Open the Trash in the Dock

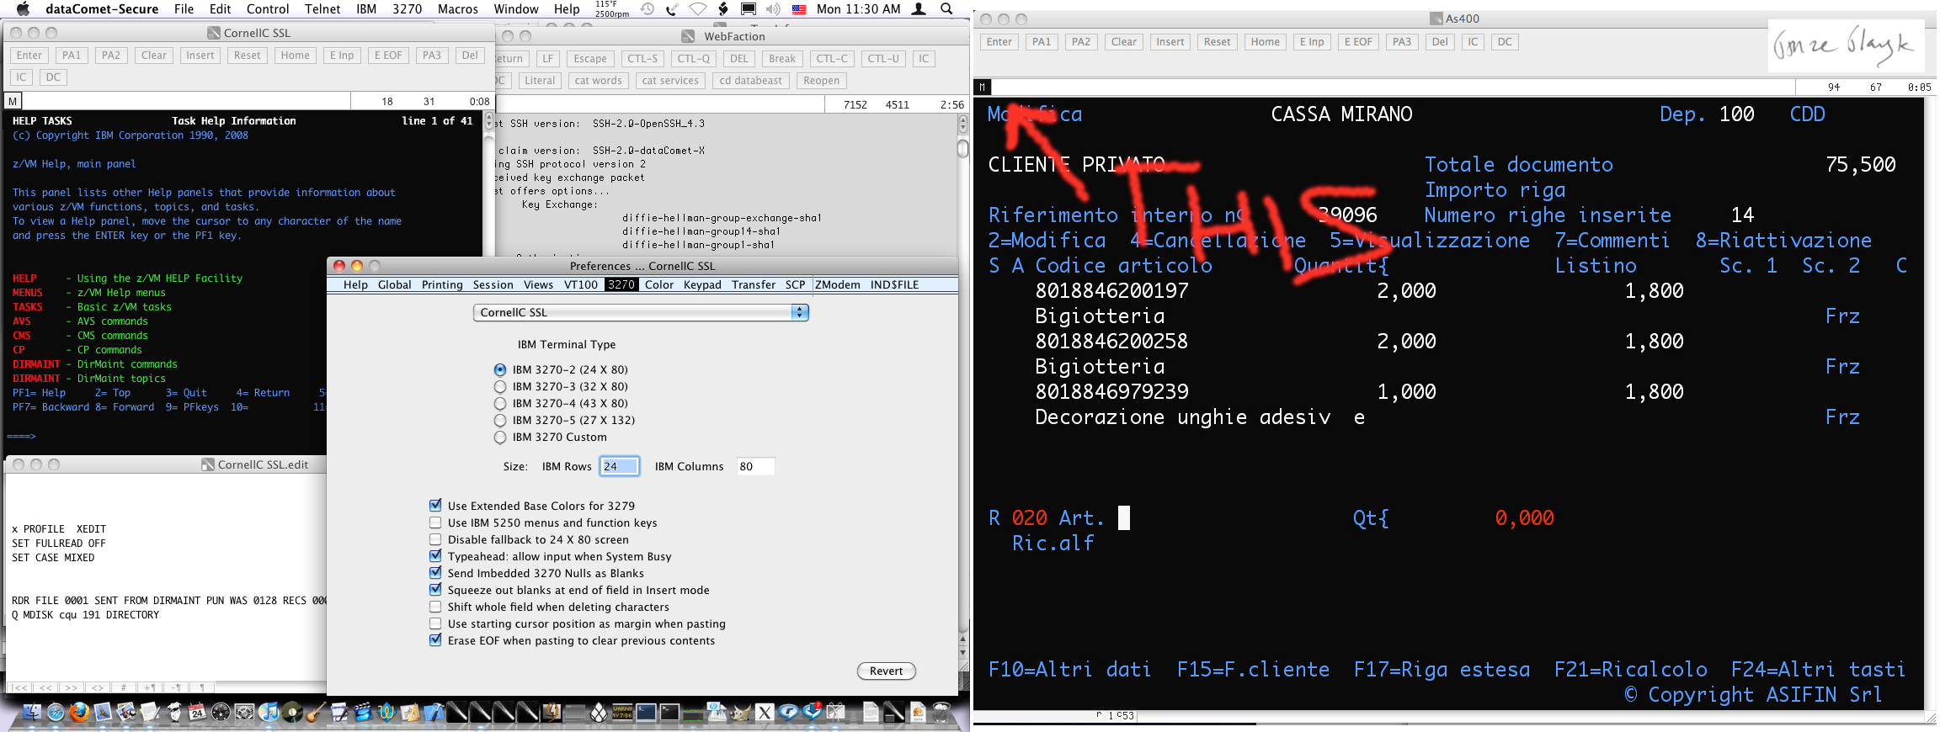(941, 713)
